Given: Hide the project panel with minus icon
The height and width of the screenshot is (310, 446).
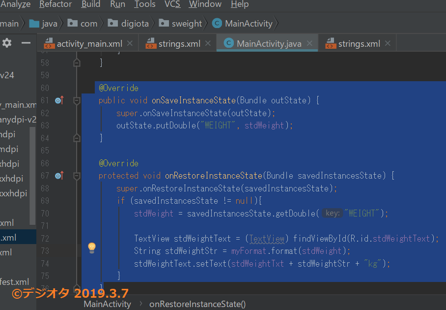Looking at the screenshot, I should pos(26,43).
